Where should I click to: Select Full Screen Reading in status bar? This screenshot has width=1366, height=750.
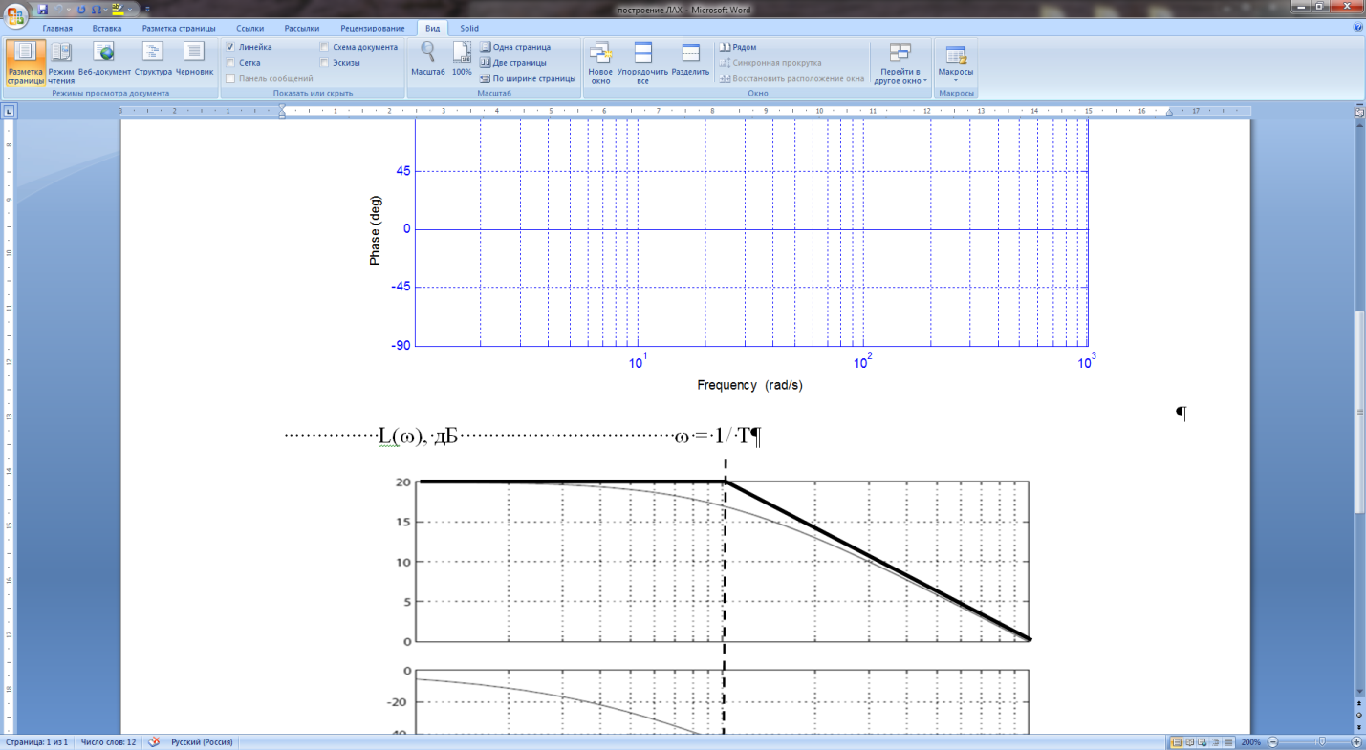point(1190,742)
